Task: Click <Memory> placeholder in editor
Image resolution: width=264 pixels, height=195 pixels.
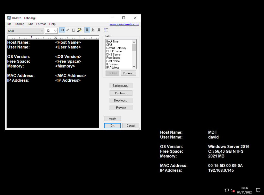Action: pyautogui.click(x=65, y=66)
